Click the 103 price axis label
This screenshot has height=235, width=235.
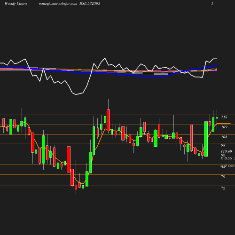tap(224, 137)
